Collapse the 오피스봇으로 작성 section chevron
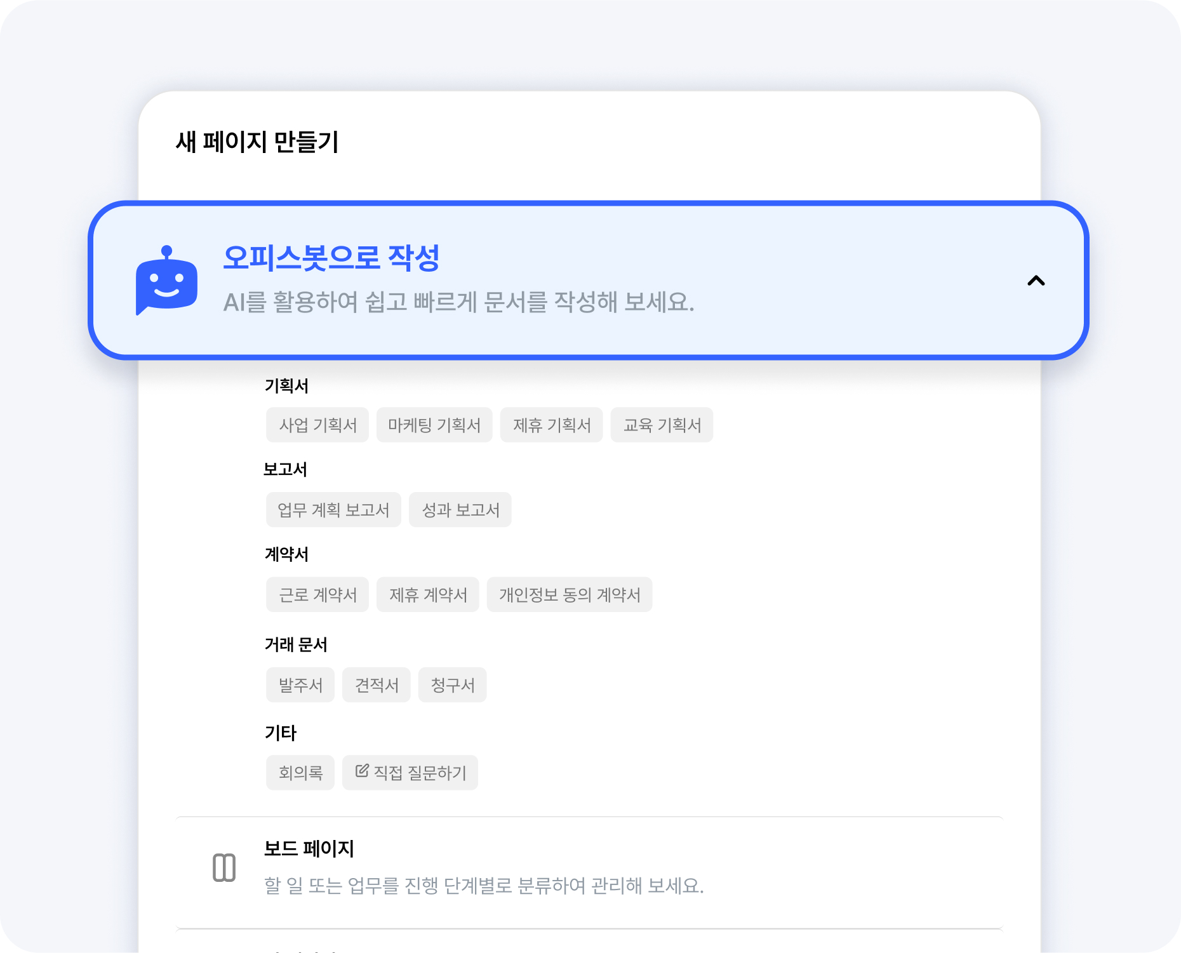The width and height of the screenshot is (1181, 953). click(1036, 281)
